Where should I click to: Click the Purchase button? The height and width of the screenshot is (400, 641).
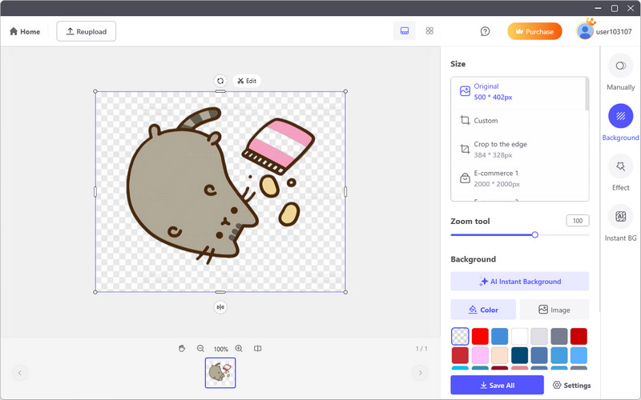[534, 31]
